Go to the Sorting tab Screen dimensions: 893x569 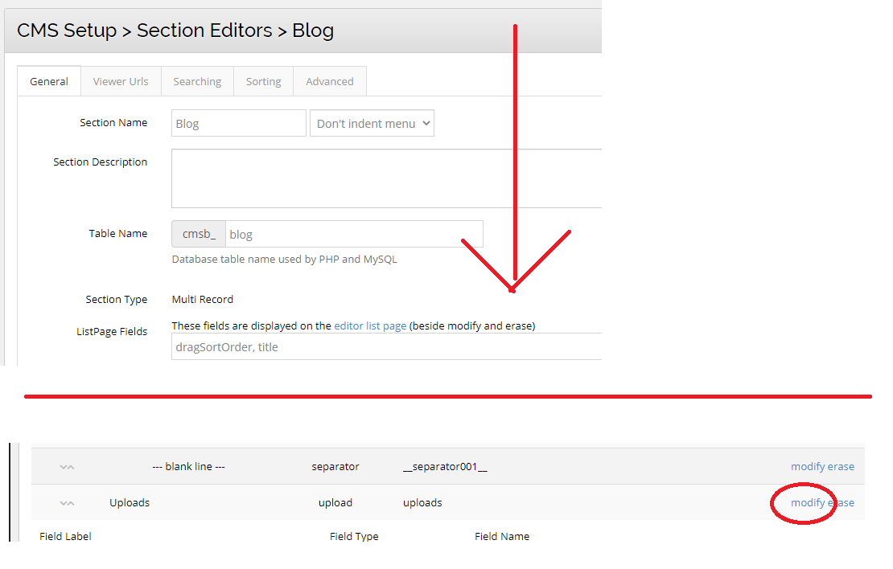(264, 81)
